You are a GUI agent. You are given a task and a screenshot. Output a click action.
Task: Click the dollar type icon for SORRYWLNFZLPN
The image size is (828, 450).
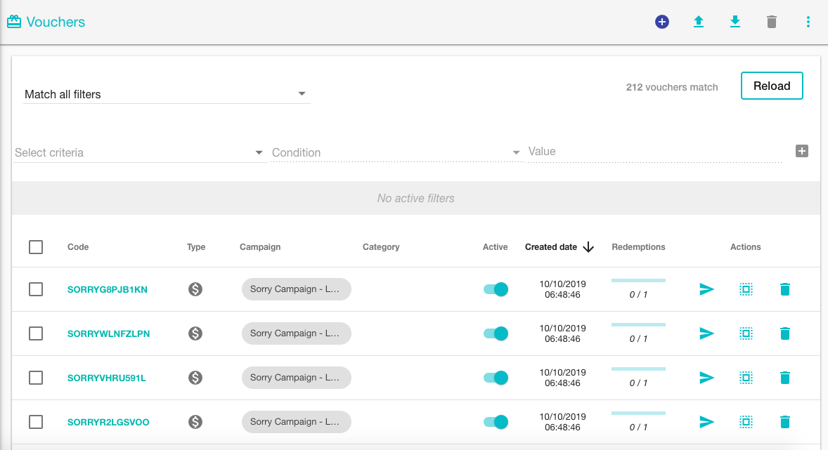click(x=195, y=333)
